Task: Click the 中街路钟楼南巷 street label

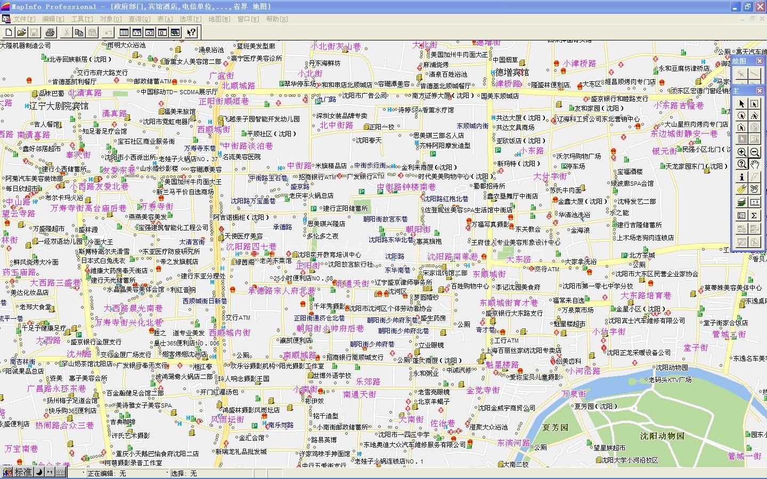Action: click(406, 187)
